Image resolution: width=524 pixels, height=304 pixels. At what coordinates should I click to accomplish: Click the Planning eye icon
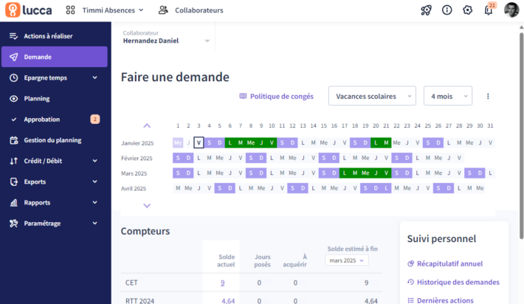14,99
